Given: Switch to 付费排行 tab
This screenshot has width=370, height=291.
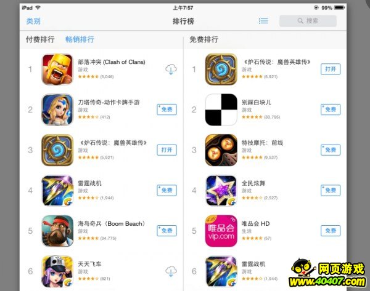Looking at the screenshot, I should [x=40, y=39].
